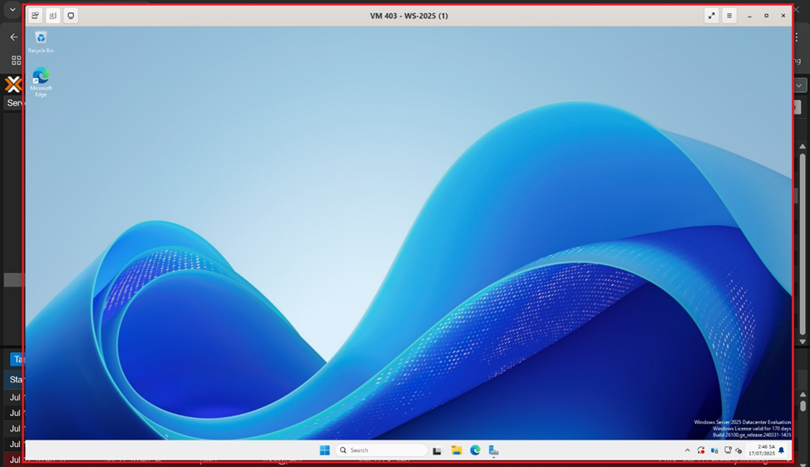Toggle fullscreen mode of the VM viewer
The width and height of the screenshot is (810, 467).
[711, 16]
